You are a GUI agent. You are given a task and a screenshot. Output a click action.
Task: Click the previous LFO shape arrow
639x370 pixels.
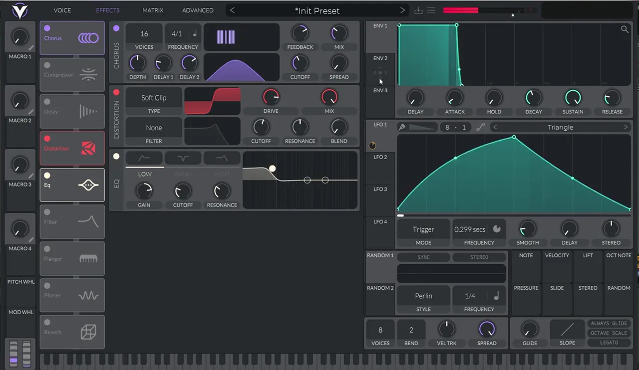point(495,127)
